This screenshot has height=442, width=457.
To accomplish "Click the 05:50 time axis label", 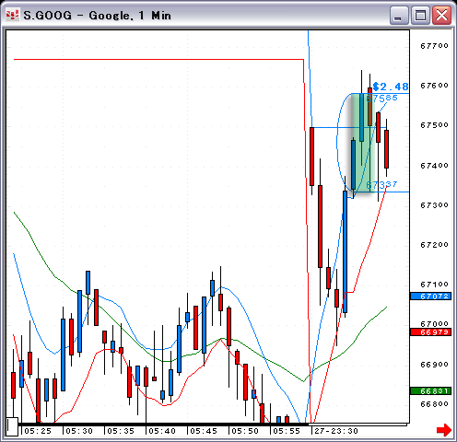I will 245,431.
